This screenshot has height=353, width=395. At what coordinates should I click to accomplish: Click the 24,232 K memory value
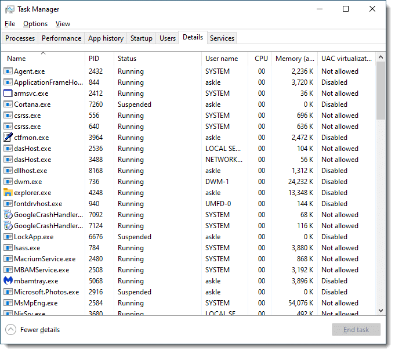[x=301, y=182]
